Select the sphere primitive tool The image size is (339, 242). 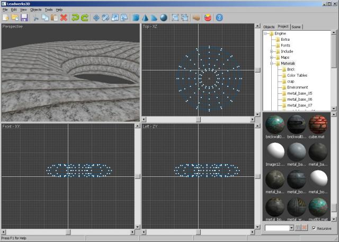[x=164, y=17]
